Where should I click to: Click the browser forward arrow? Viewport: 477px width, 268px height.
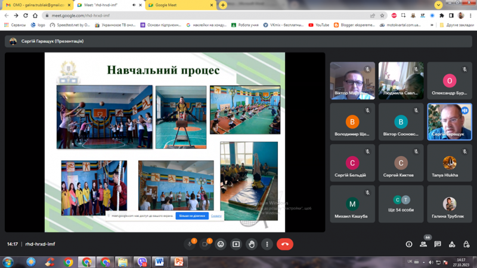click(x=16, y=15)
